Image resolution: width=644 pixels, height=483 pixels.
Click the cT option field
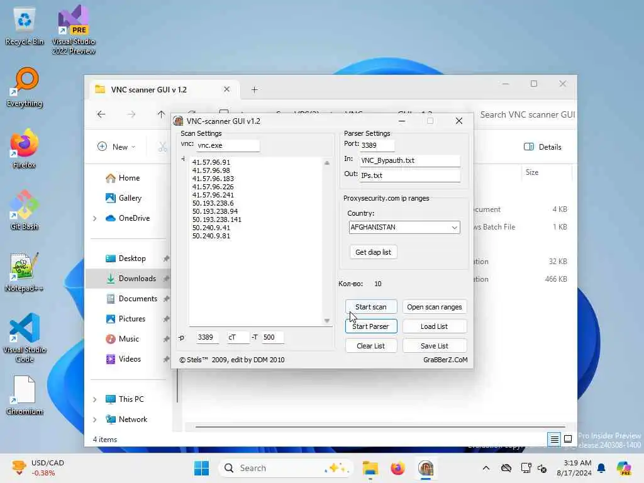click(238, 337)
